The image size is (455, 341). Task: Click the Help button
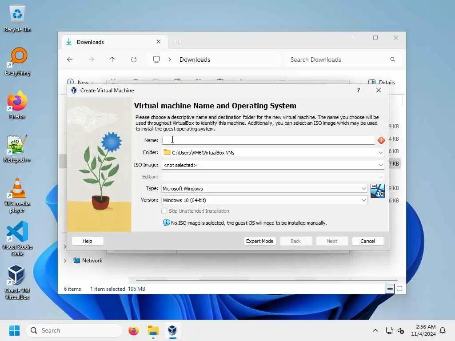click(88, 241)
